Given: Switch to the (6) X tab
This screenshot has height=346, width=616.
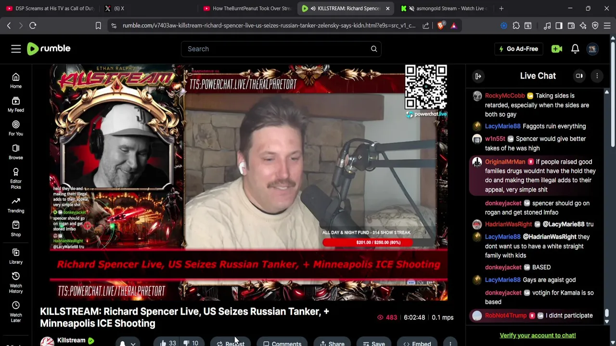Looking at the screenshot, I should point(148,8).
